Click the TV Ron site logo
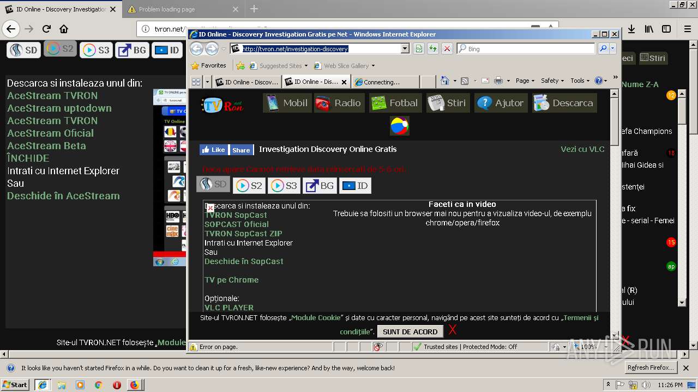Screen dimensions: 698x392 [x=222, y=104]
